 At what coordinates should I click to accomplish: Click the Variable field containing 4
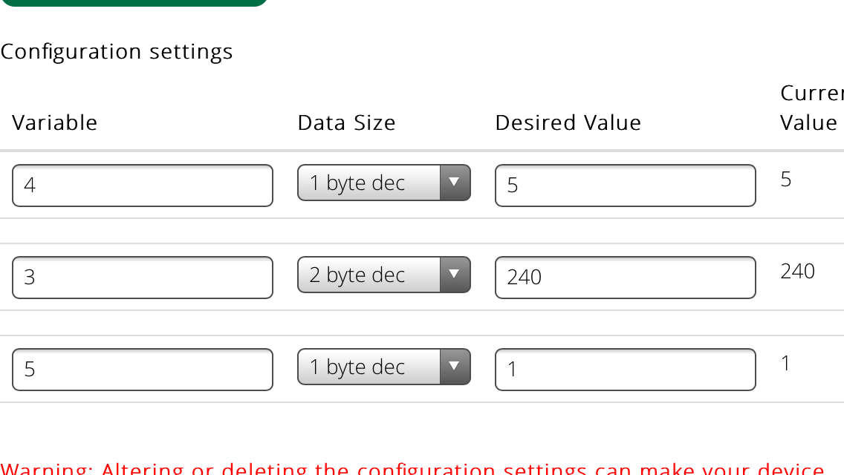point(143,185)
